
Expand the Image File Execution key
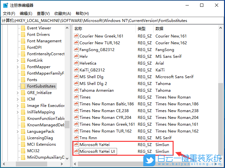point(17,106)
